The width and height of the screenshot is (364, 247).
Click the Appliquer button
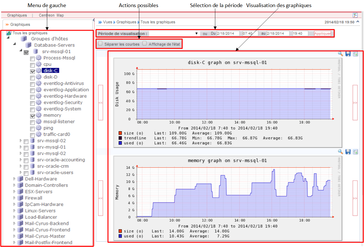click(322, 33)
